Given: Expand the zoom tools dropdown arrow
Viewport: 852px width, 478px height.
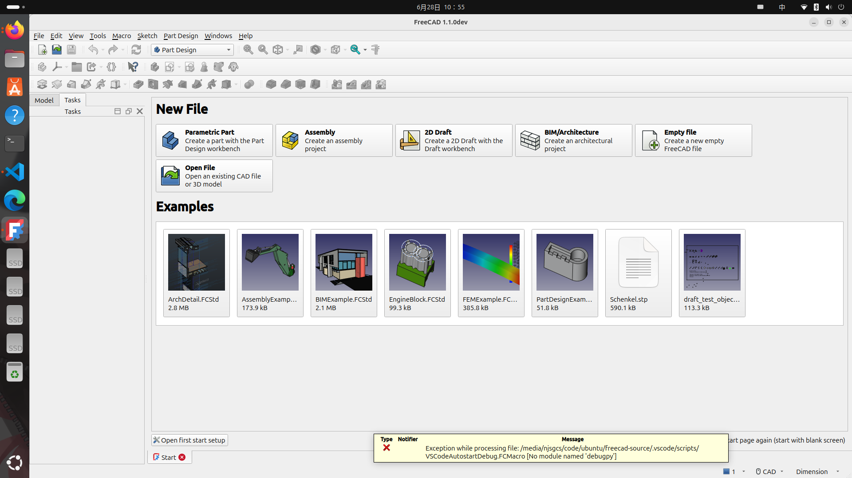Looking at the screenshot, I should 365,50.
